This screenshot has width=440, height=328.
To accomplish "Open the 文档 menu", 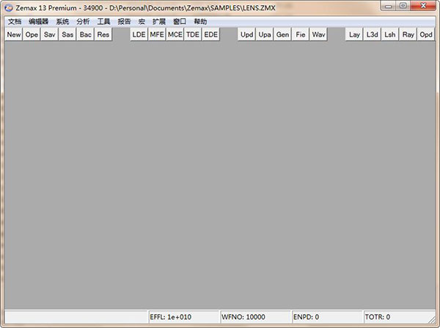I will click(x=15, y=21).
